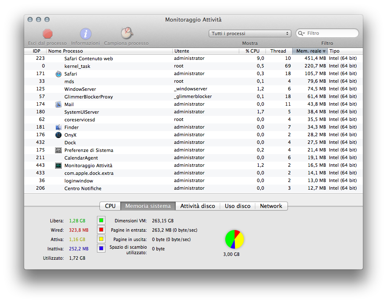
Task: Click the 1,16 GB Attiva value
Action: coord(77,239)
